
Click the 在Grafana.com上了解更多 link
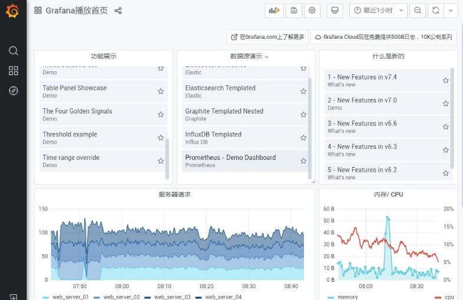[x=267, y=37]
